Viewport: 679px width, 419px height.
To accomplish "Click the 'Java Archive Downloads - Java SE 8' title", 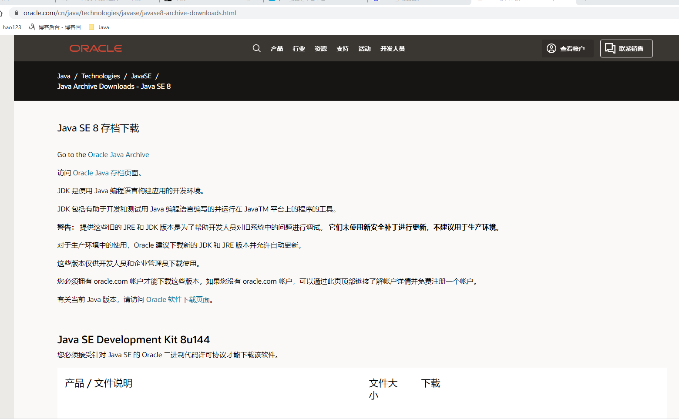I will click(114, 86).
